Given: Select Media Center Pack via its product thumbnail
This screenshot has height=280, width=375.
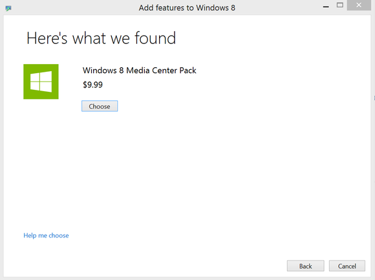Looking at the screenshot, I should (x=41, y=81).
